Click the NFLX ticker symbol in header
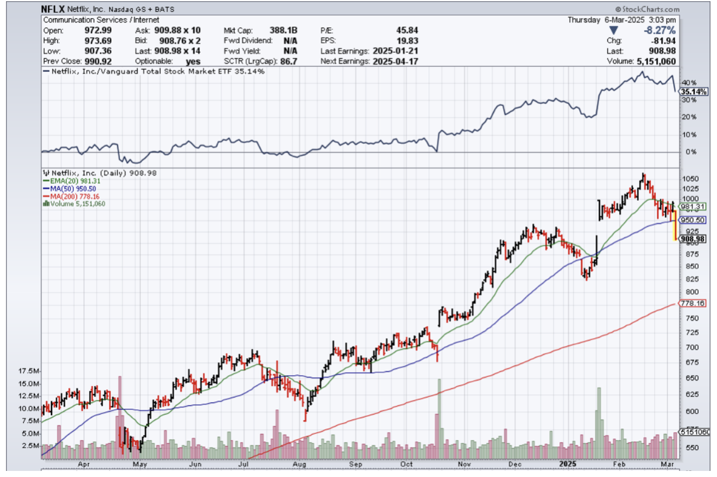The height and width of the screenshot is (477, 717). [53, 10]
